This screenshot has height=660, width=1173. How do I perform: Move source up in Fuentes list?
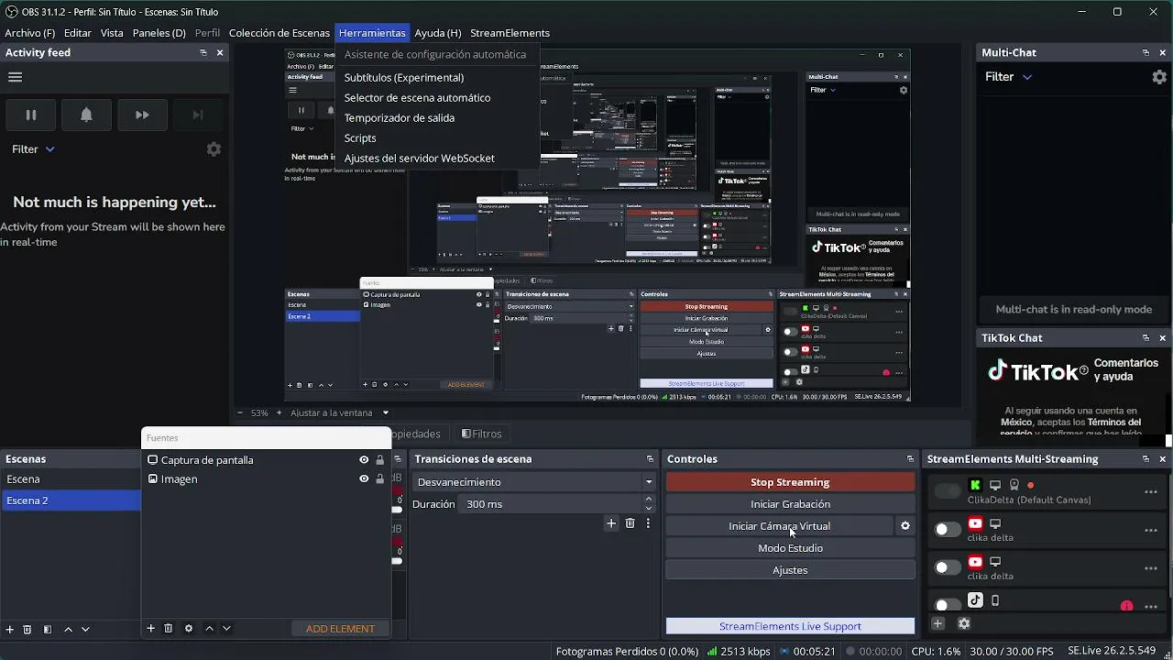click(x=209, y=628)
